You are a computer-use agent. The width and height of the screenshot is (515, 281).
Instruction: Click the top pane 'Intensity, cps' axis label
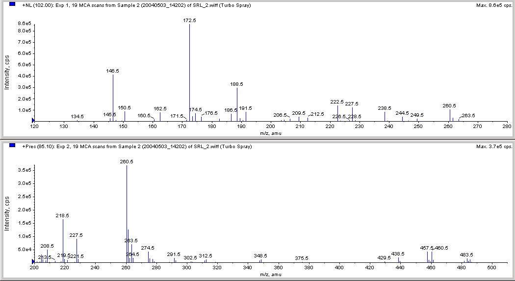coord(6,72)
